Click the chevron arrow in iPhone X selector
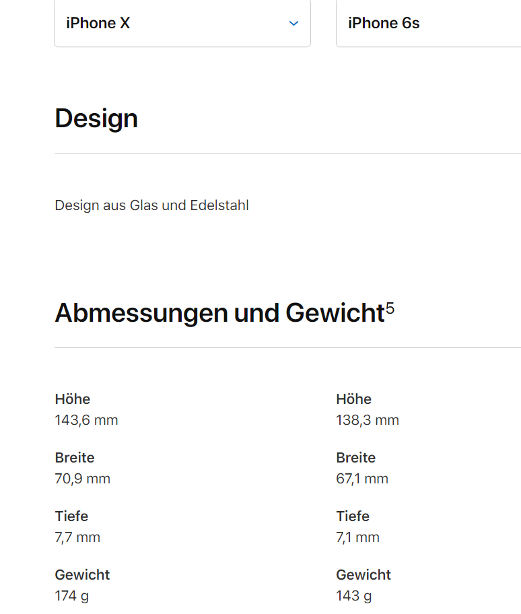The image size is (521, 614). click(293, 24)
